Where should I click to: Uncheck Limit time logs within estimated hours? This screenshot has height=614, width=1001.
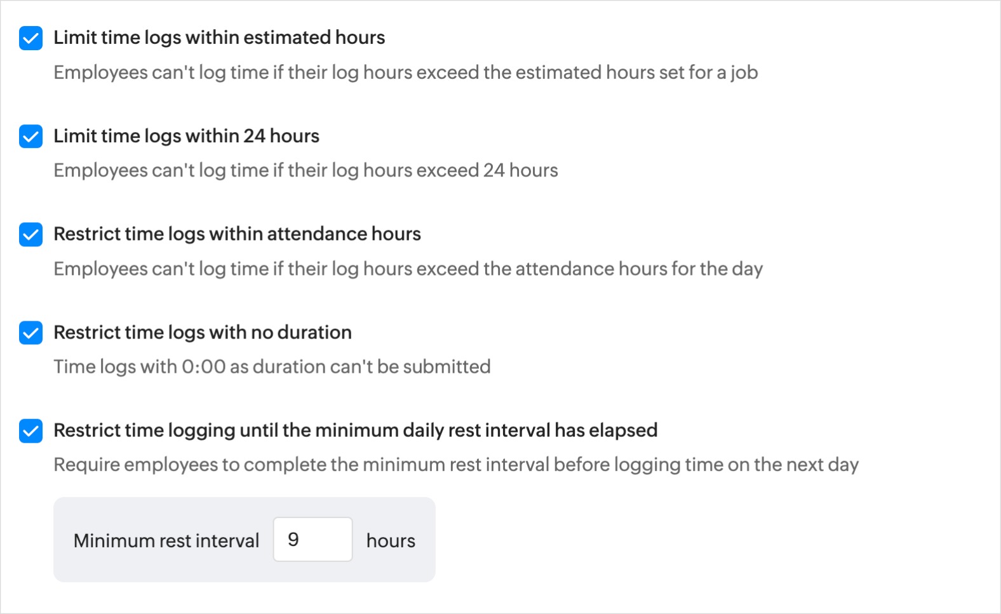[30, 38]
